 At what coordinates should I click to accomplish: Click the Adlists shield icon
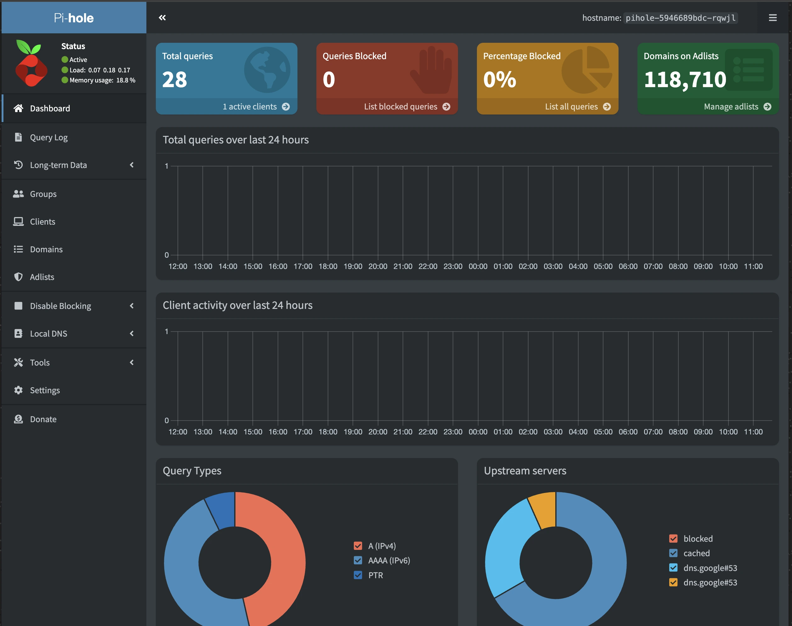point(19,277)
